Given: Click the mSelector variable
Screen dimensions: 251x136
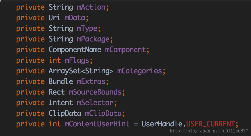Looking at the screenshot, I should coord(95,103).
